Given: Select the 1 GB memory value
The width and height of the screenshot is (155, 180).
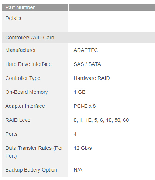Looking at the screenshot, I should click(79, 92).
